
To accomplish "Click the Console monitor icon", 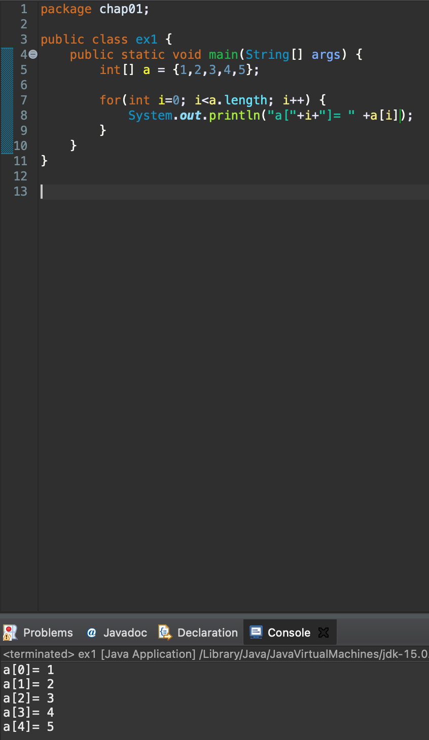I will pos(256,632).
